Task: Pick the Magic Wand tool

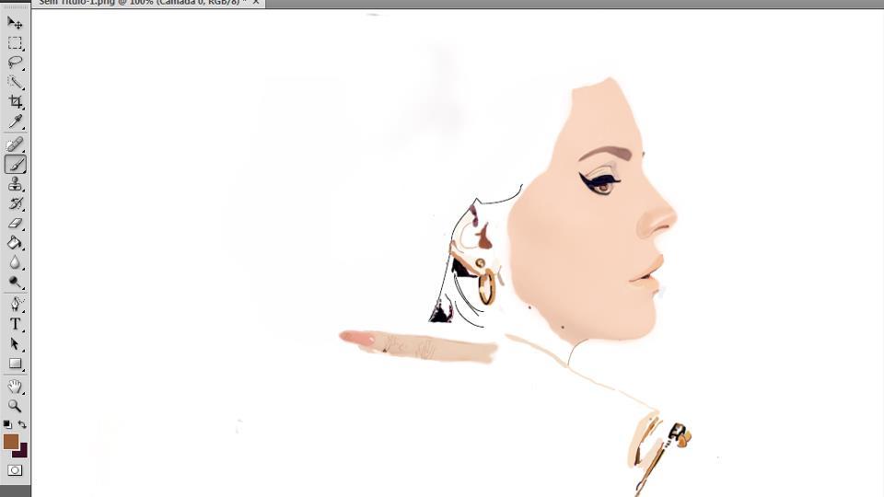Action: (x=15, y=83)
